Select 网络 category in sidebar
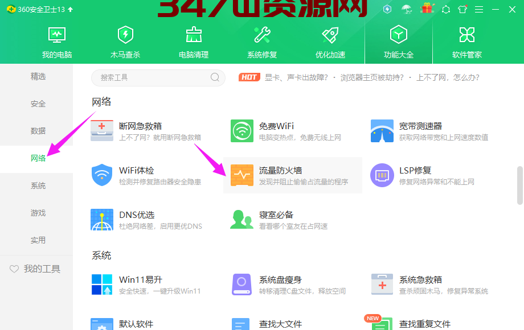 (38, 158)
